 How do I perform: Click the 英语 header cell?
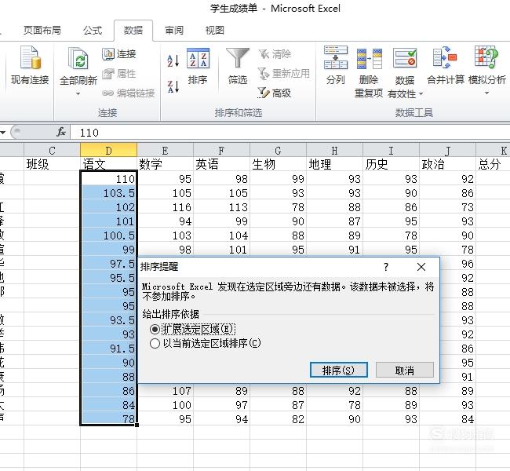221,164
